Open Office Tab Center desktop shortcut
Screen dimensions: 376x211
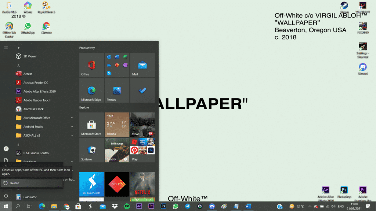pos(9,30)
